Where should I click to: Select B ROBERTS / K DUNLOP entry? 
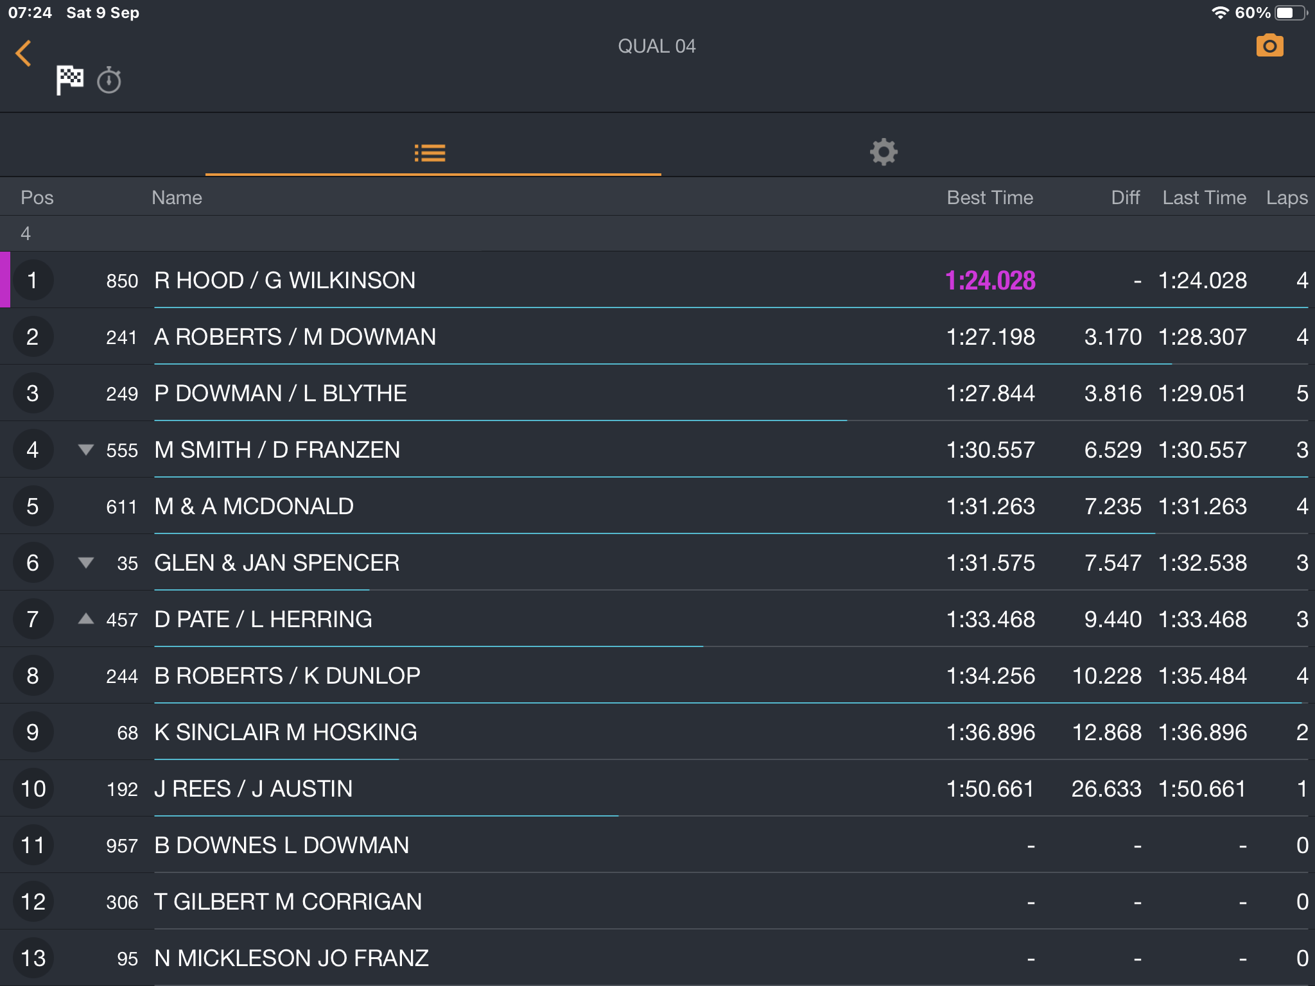click(657, 675)
